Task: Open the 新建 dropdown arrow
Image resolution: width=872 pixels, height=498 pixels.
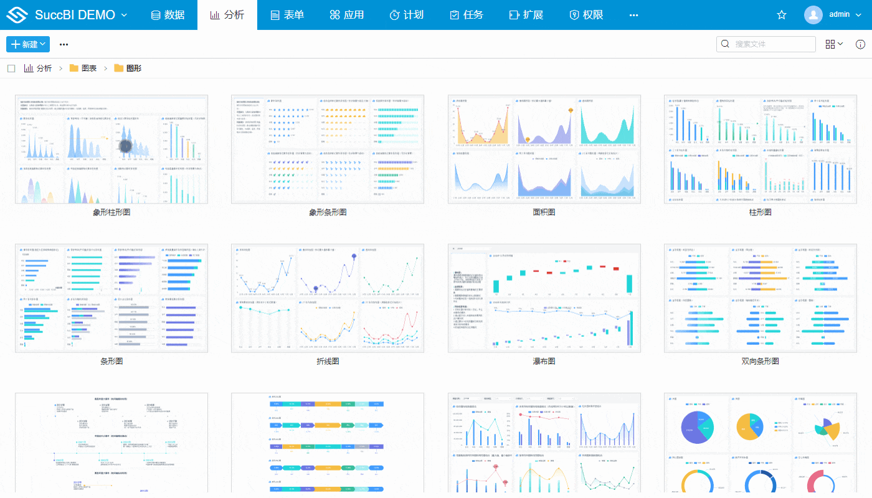Action: pyautogui.click(x=43, y=44)
